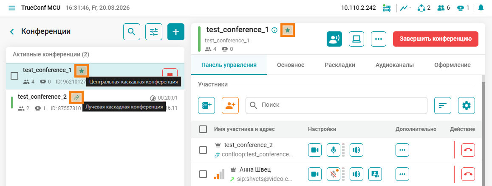Open conference list filter settings
The image size is (492, 186).
pyautogui.click(x=154, y=31)
